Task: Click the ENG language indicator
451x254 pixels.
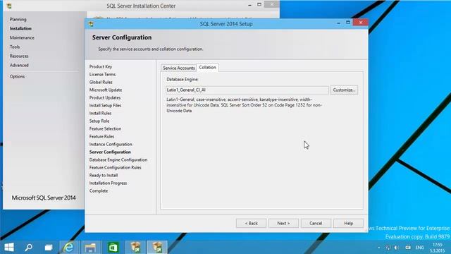Action: coord(420,248)
